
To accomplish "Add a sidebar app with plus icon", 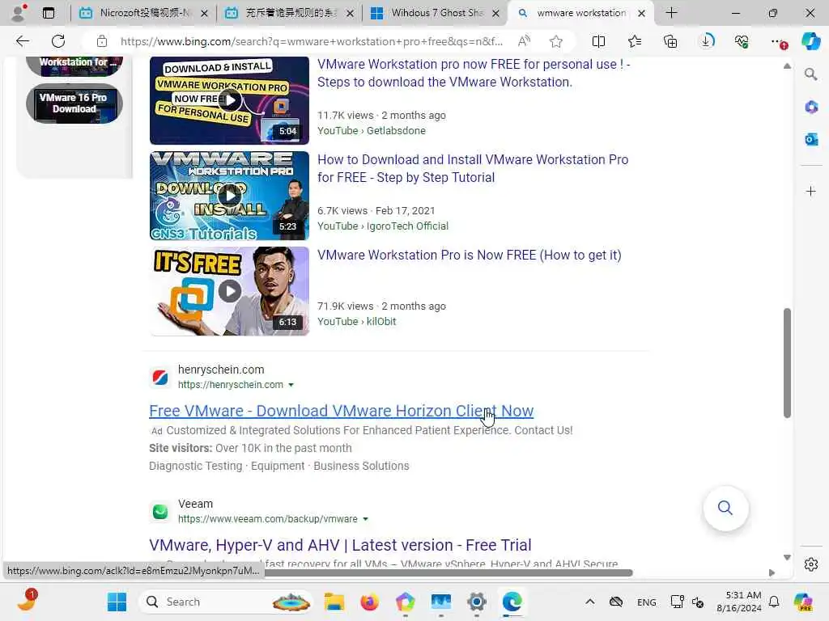I will coord(811,191).
